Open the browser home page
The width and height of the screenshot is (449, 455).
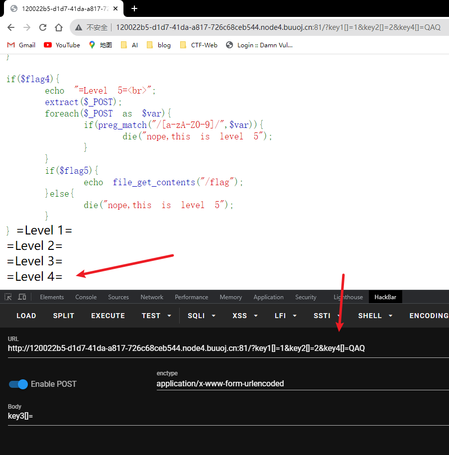[59, 27]
